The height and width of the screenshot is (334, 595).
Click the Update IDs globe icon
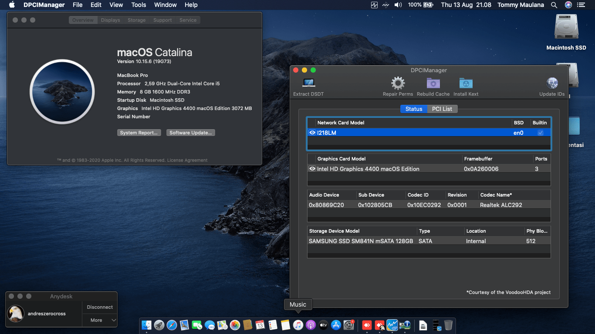(552, 83)
